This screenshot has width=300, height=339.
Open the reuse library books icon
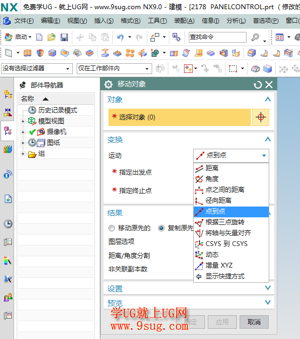[8, 149]
